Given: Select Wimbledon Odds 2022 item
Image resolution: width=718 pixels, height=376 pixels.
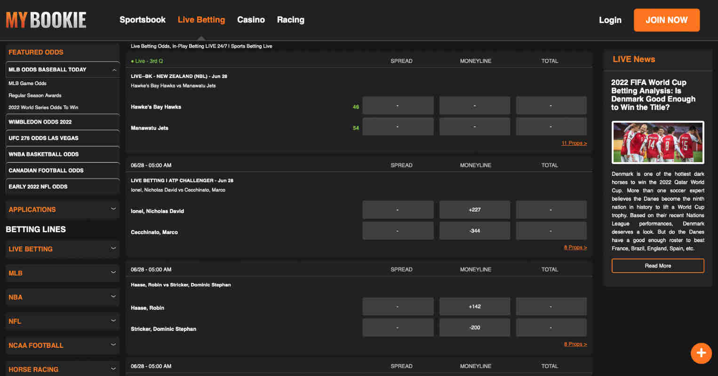Looking at the screenshot, I should pyautogui.click(x=63, y=122).
